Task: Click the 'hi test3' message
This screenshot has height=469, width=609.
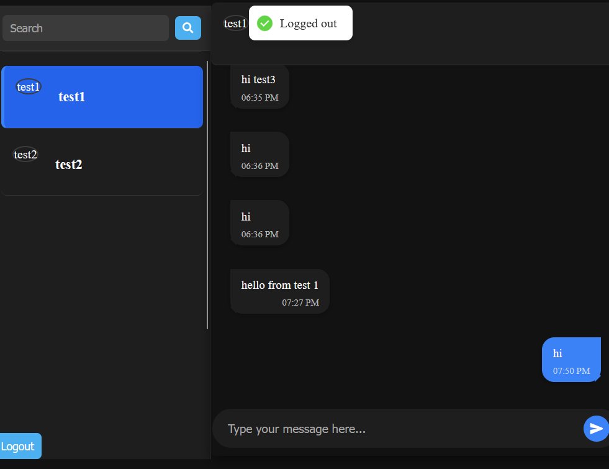Action: [x=260, y=86]
